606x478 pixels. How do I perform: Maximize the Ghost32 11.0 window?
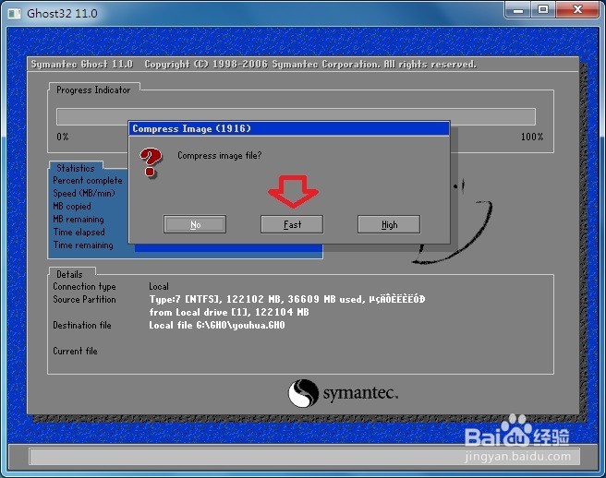pos(543,9)
